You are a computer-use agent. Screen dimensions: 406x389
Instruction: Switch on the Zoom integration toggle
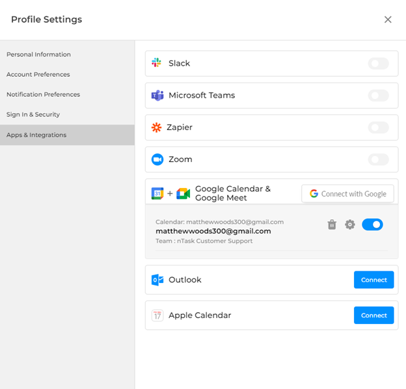point(378,159)
